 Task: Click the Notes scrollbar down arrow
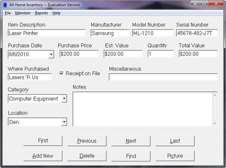click(x=215, y=123)
